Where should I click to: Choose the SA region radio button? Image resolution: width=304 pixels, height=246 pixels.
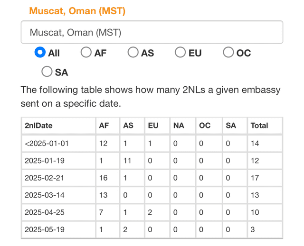click(47, 72)
